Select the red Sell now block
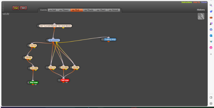 [x=65, y=80]
